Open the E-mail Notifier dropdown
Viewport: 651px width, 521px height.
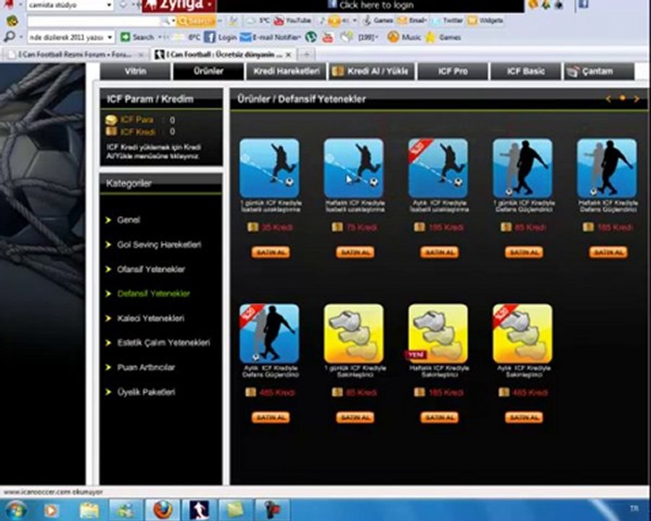271,38
